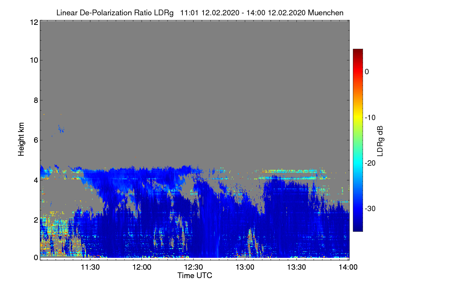Click the dark blue bottom of the colorbar
459x306 pixels.
[x=358, y=228]
